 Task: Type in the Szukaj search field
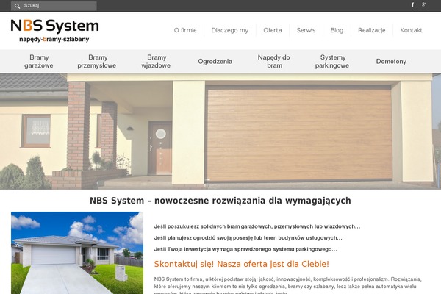tap(57, 5)
